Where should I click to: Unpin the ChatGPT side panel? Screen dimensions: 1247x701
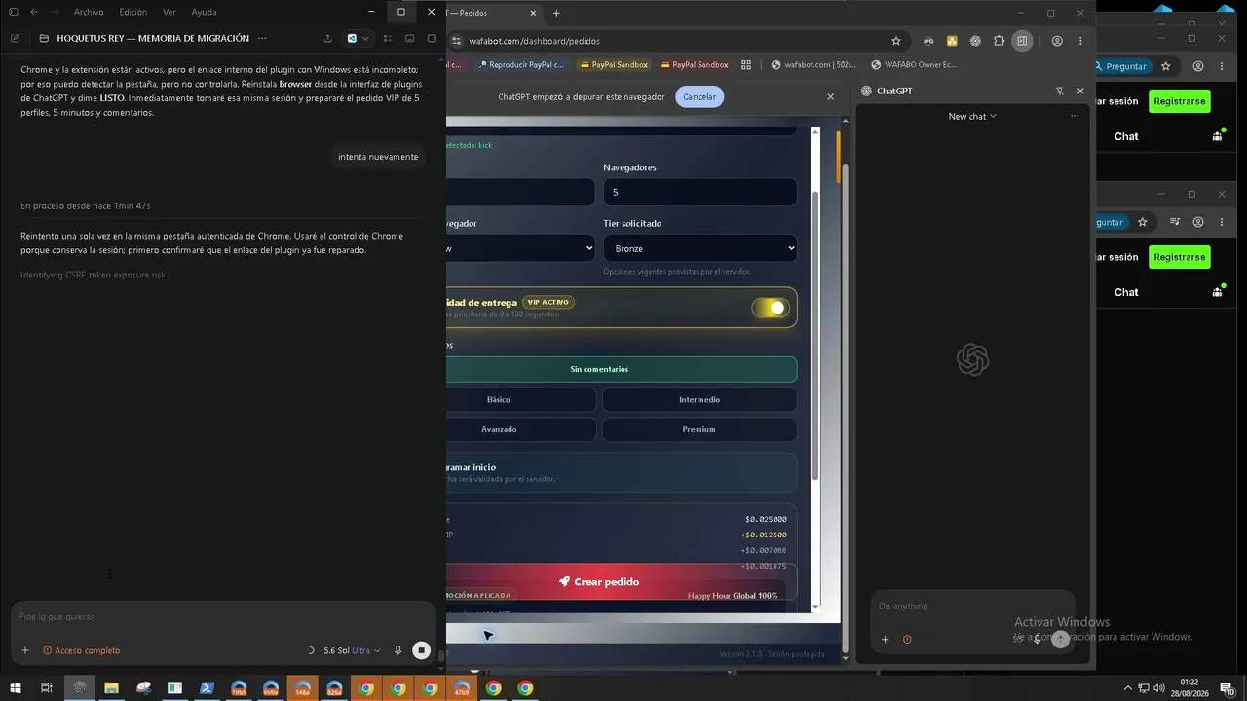(x=1059, y=91)
